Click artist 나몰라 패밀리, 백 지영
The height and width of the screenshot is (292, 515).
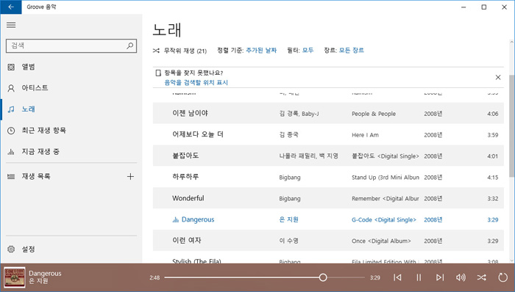309,156
